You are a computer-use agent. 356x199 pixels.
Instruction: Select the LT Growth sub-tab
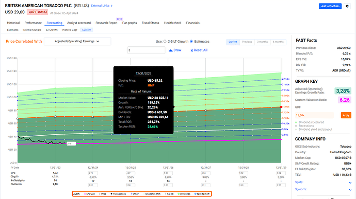pos(52,30)
